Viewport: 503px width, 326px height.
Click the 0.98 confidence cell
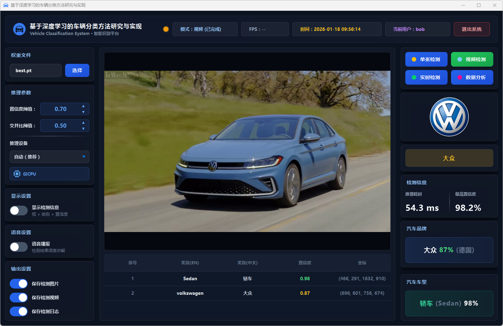click(x=305, y=278)
